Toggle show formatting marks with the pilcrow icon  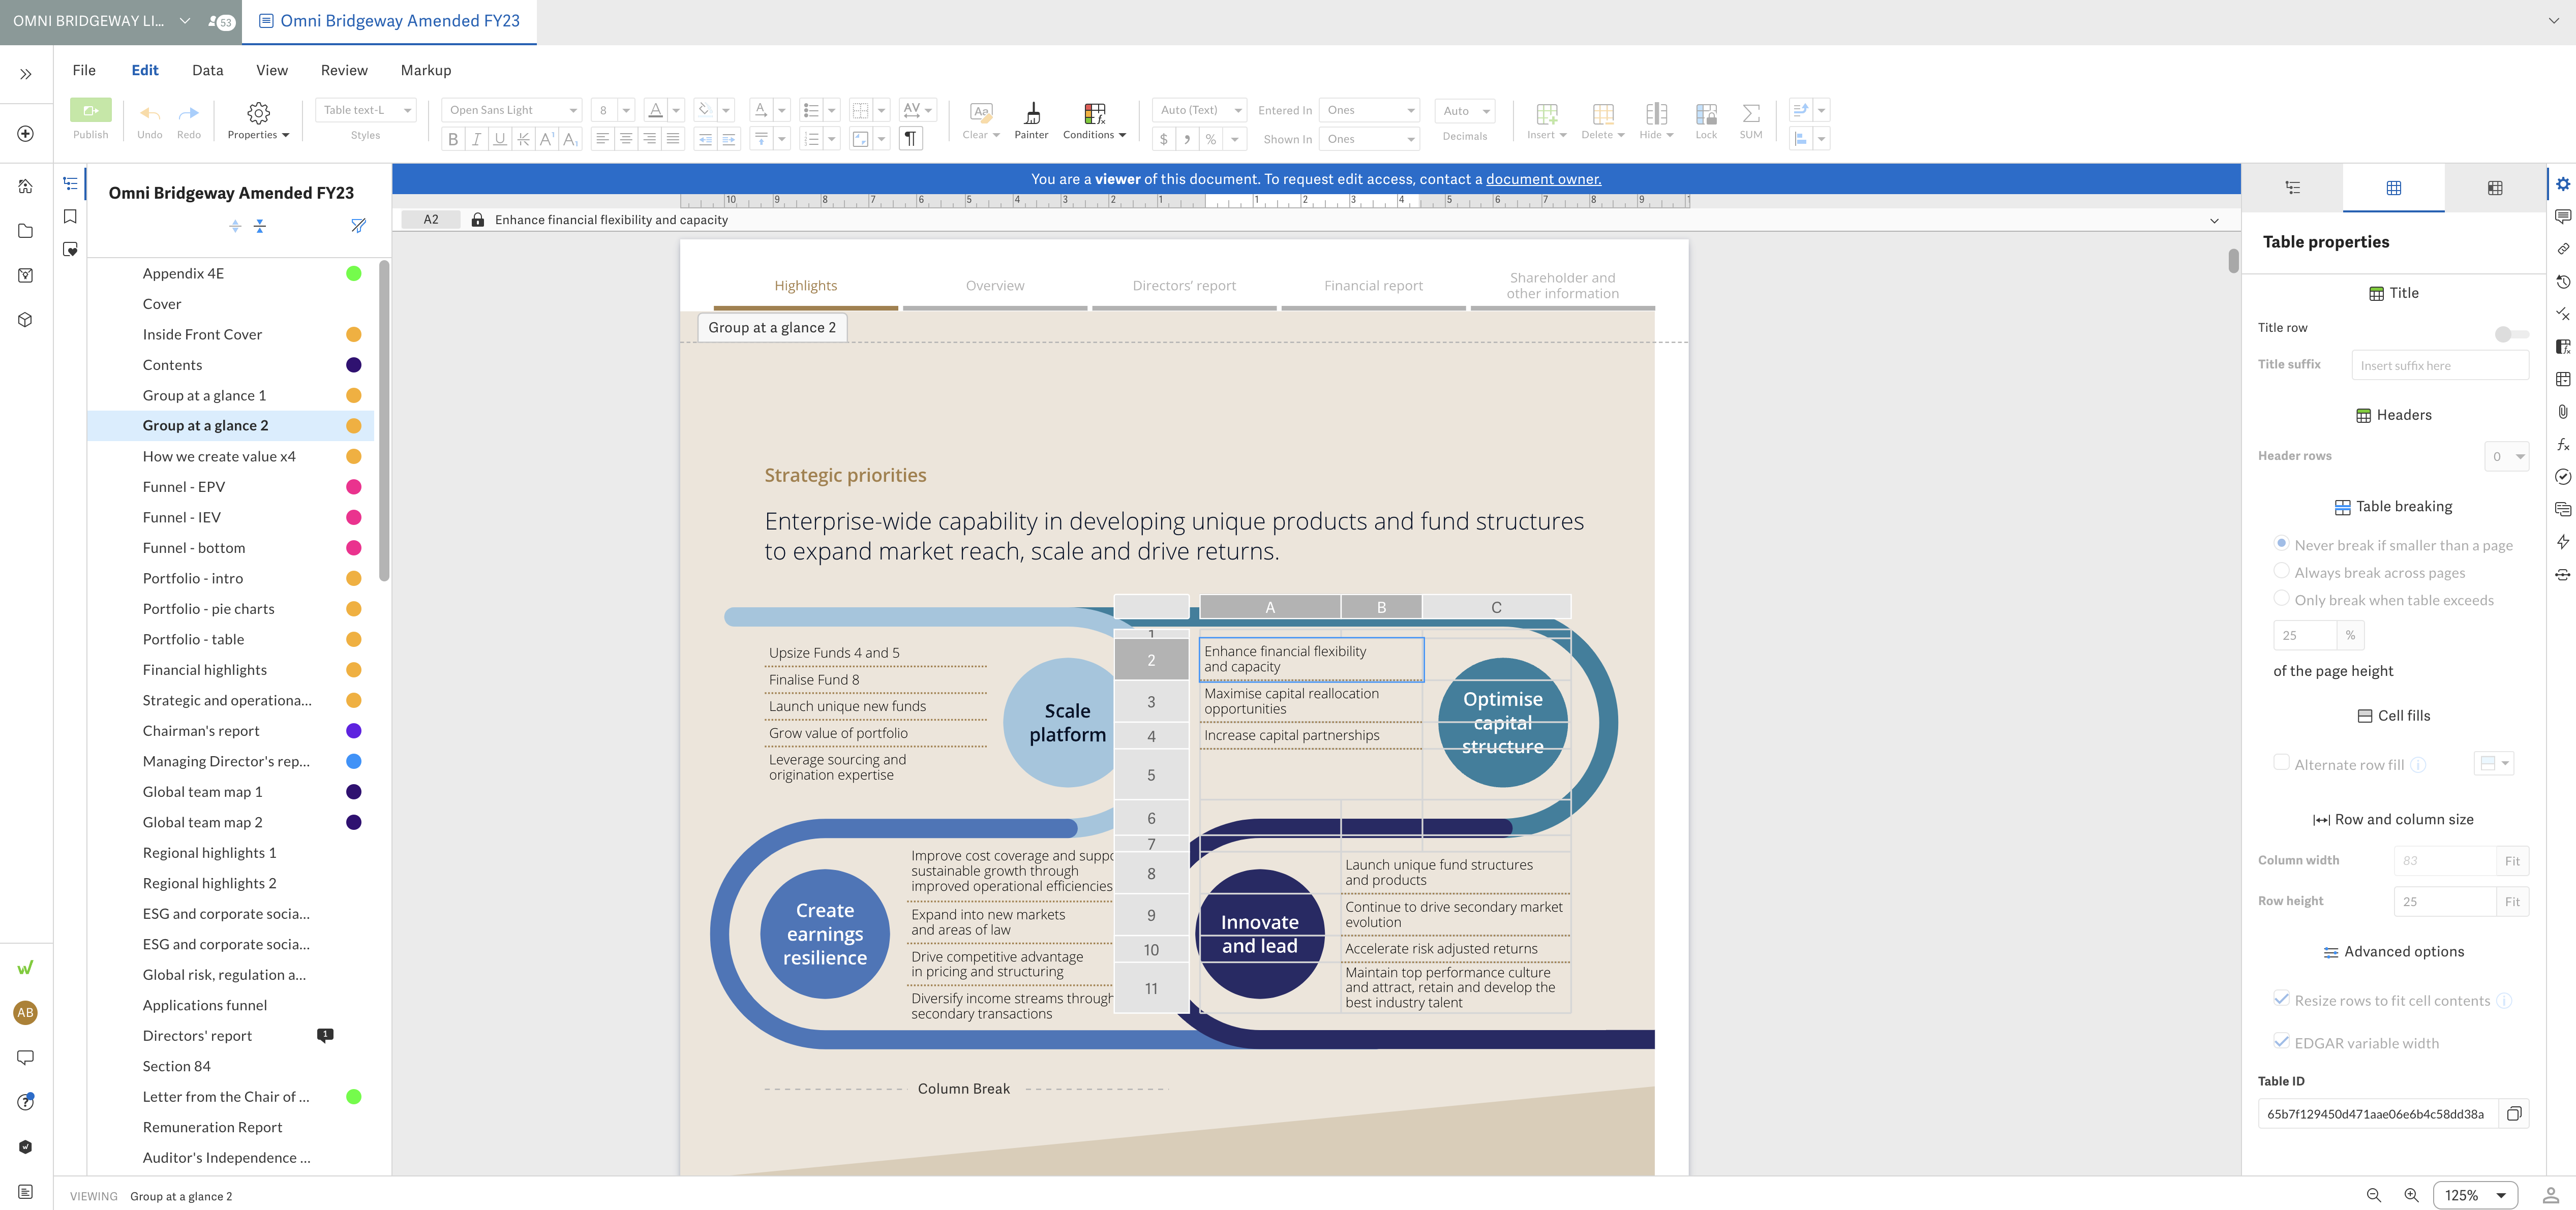pos(910,139)
